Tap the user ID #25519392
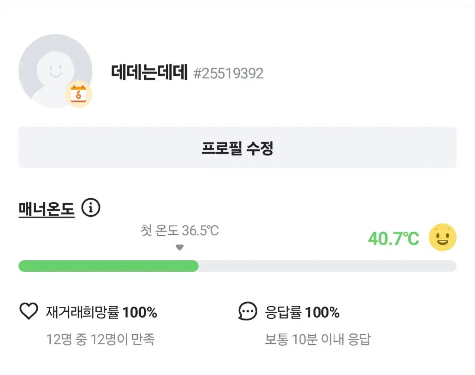The image size is (475, 375). tap(228, 74)
